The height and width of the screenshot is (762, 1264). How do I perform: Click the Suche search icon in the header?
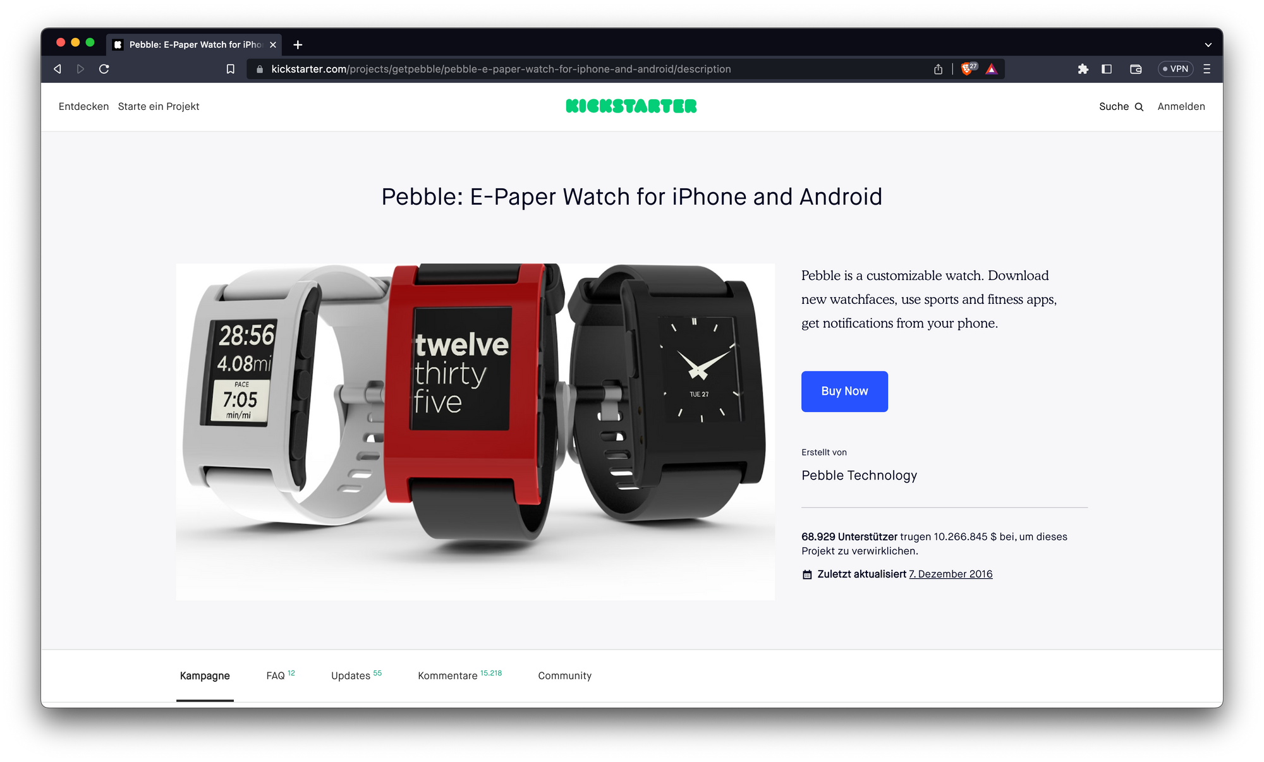pos(1138,107)
